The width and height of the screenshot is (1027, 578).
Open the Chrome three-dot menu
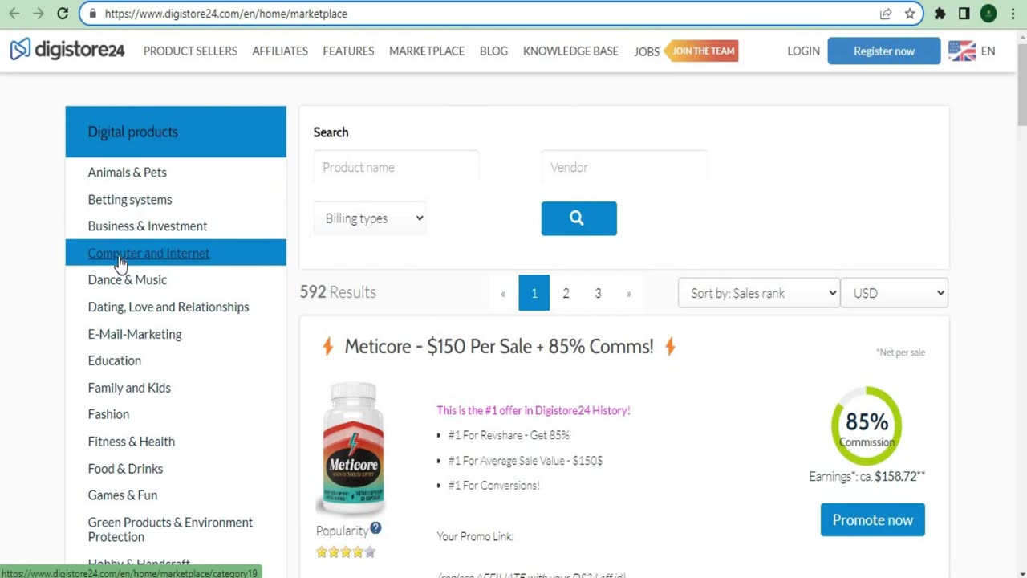[1013, 14]
